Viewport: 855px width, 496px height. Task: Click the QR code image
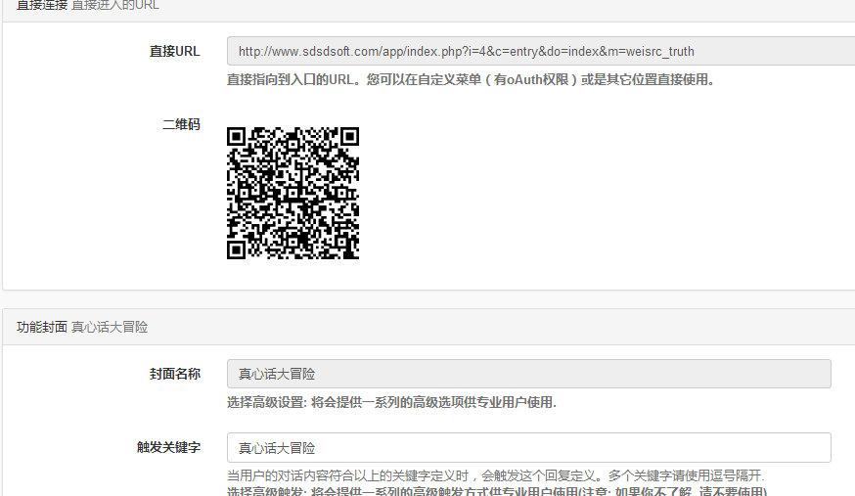click(292, 193)
